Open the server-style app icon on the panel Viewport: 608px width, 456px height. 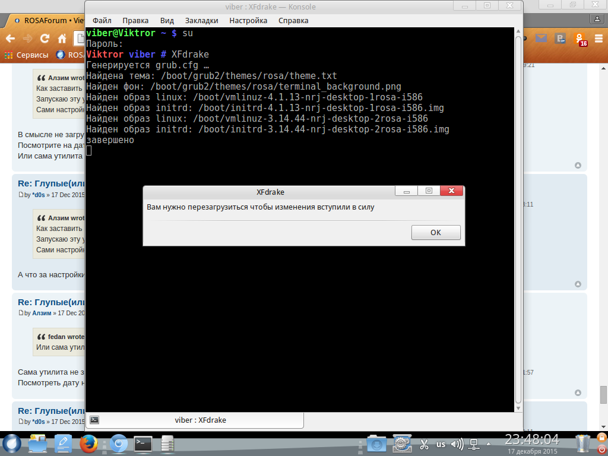point(167,444)
